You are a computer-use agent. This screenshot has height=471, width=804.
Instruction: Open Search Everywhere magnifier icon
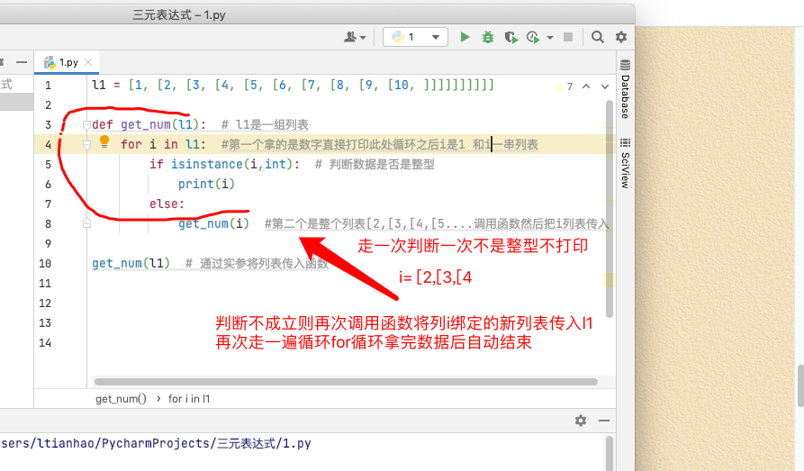coord(597,37)
